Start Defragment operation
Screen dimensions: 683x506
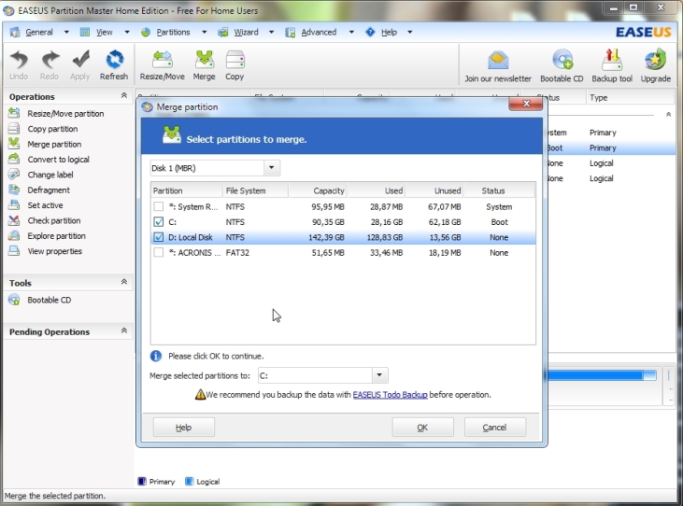tap(49, 190)
